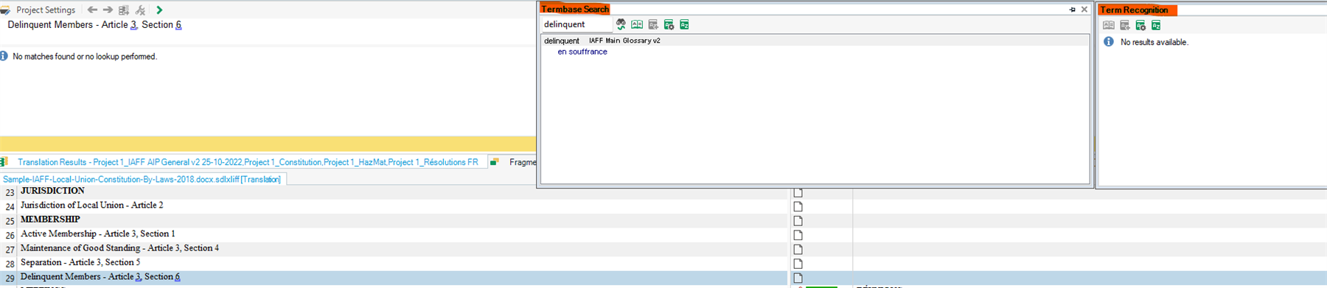Screen dimensions: 1327x288
Task: Click the view term details icon in Termbase Search
Action: click(637, 24)
